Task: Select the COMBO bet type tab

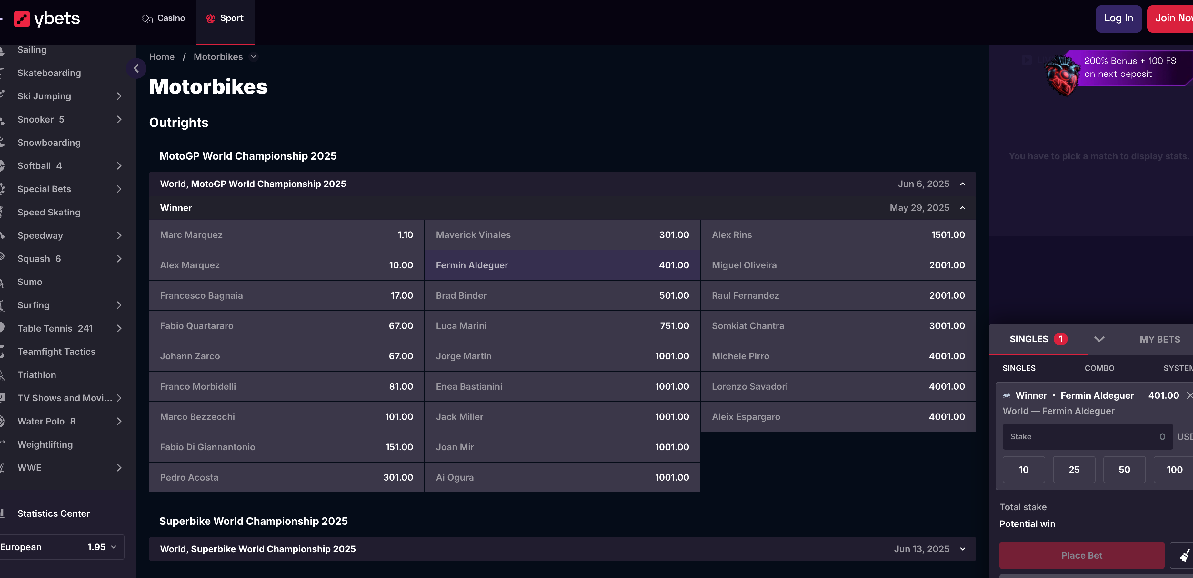Action: 1099,368
